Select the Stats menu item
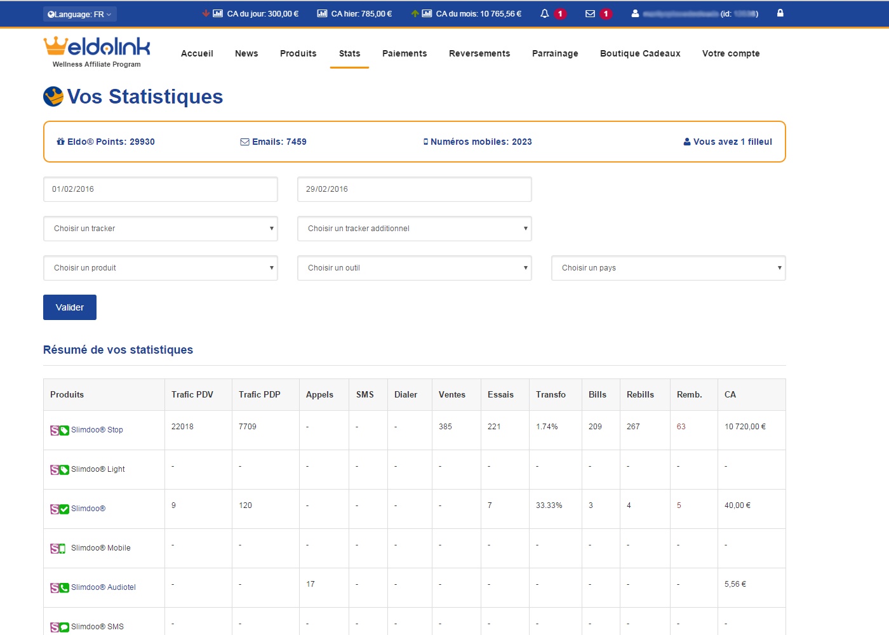889x635 pixels. pos(349,53)
